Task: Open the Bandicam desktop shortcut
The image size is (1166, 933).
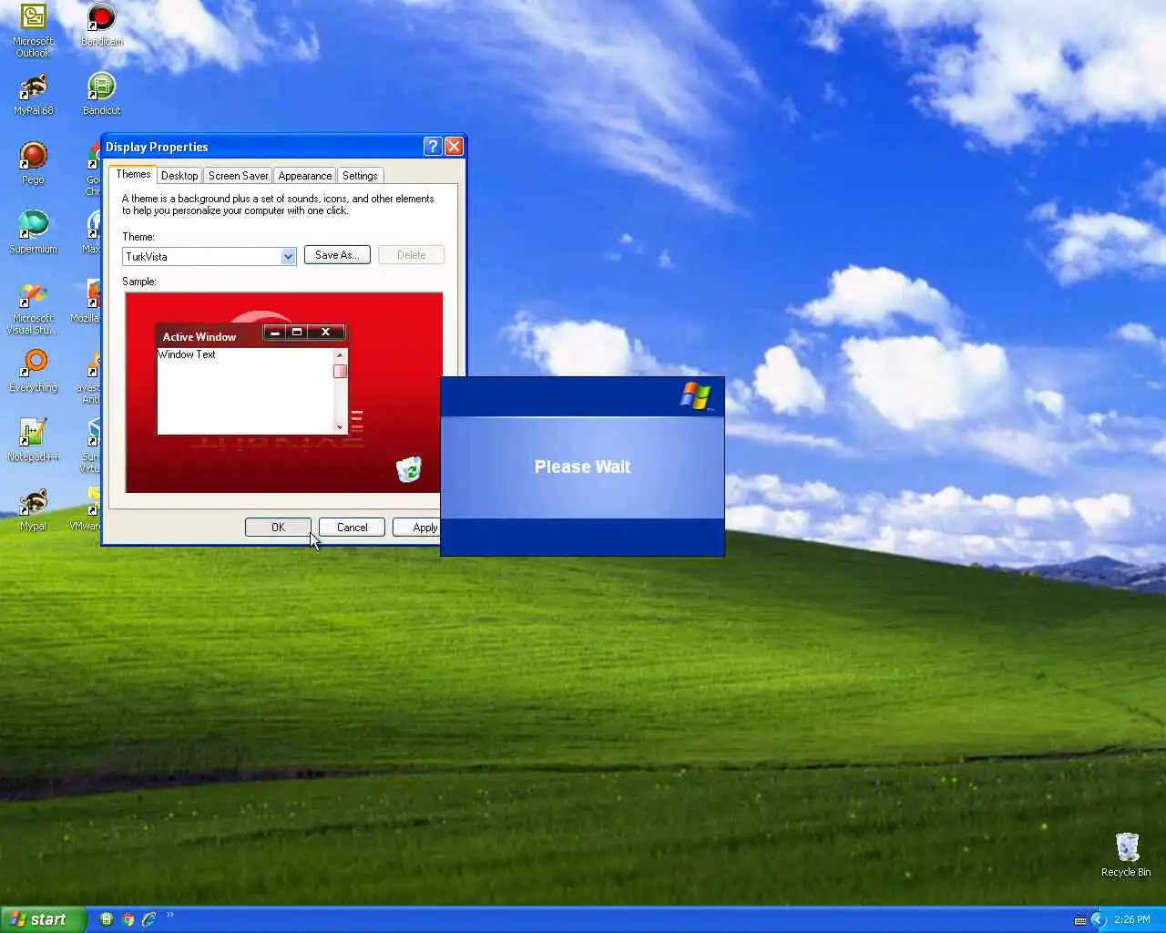Action: tap(101, 26)
